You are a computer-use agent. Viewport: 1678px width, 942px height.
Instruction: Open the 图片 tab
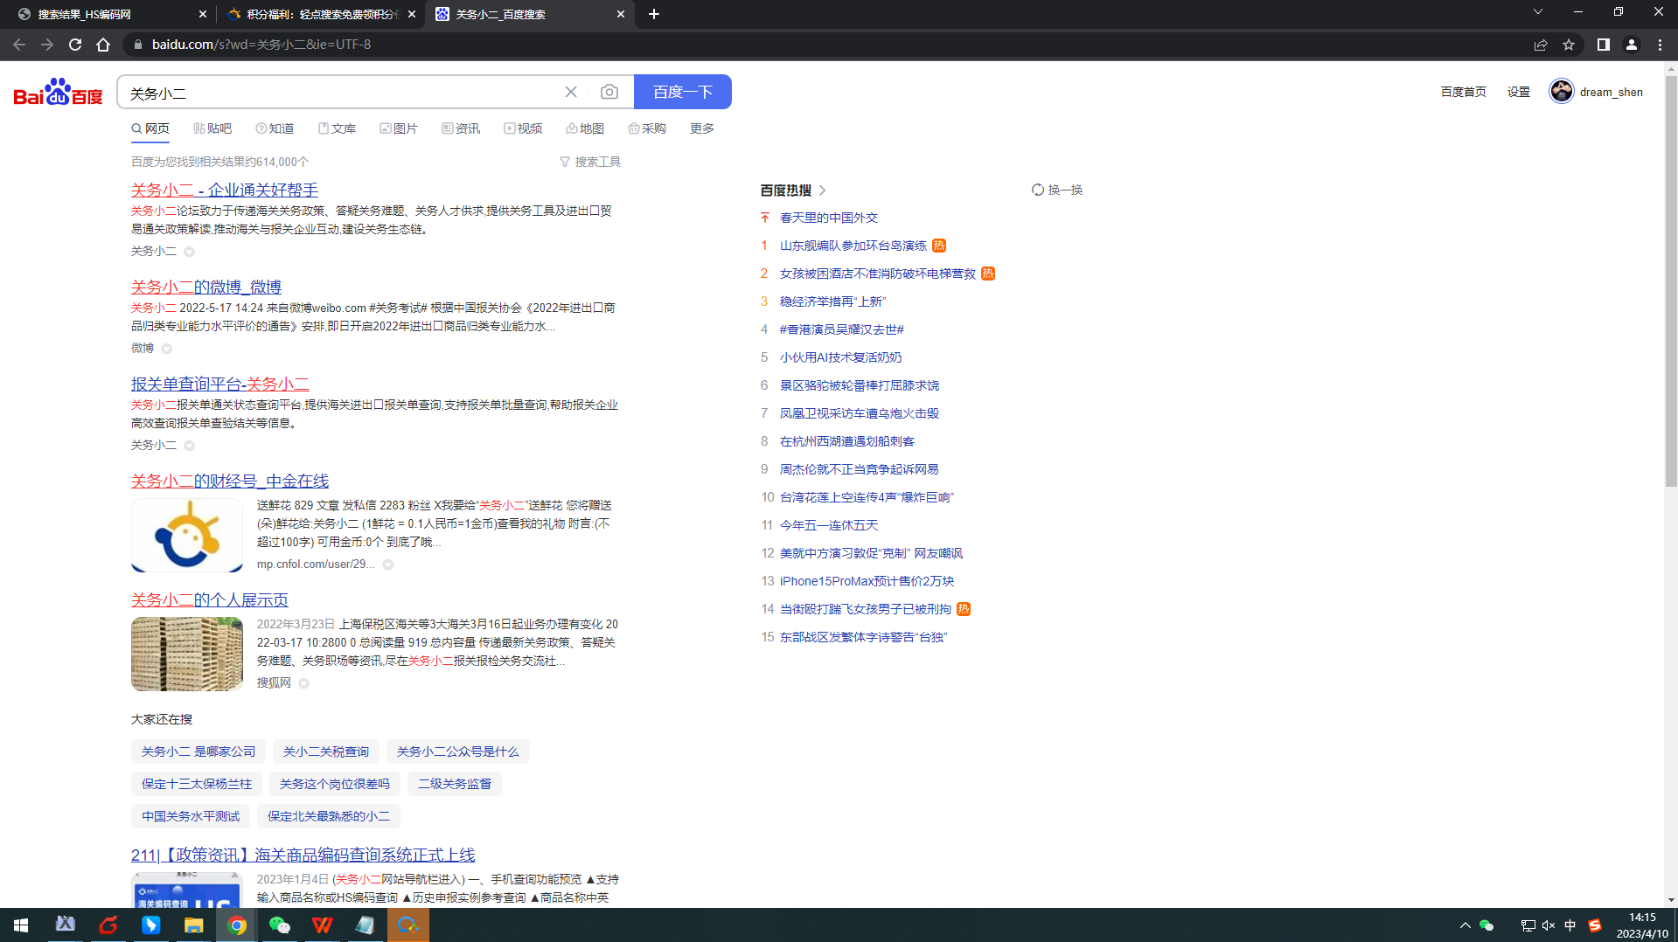[x=399, y=128]
